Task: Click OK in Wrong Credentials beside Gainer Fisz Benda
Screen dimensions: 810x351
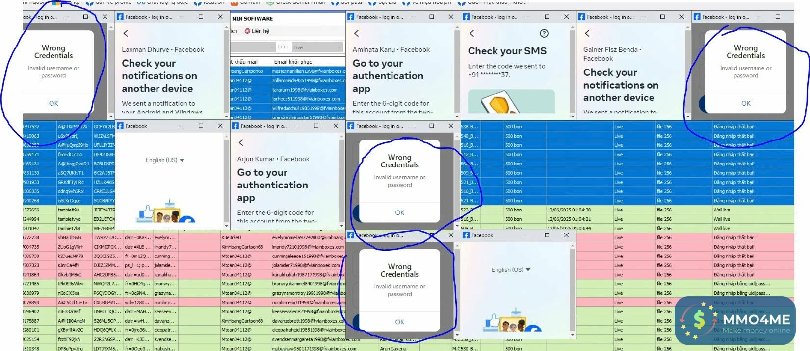Action: (x=746, y=103)
